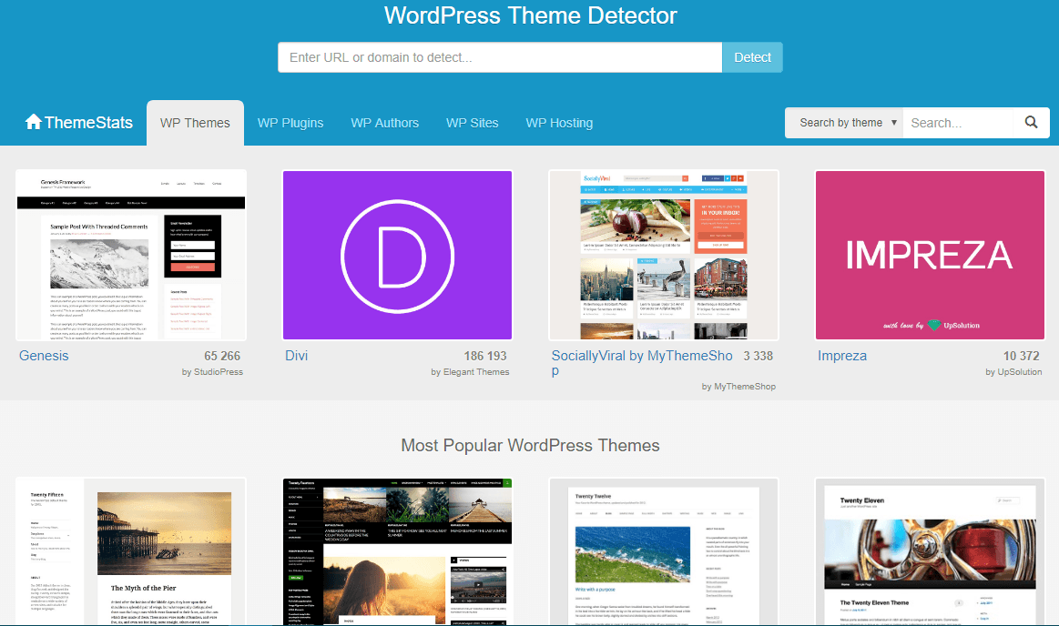This screenshot has height=626, width=1059.
Task: Follow the Elegant Themes author link
Action: [470, 372]
